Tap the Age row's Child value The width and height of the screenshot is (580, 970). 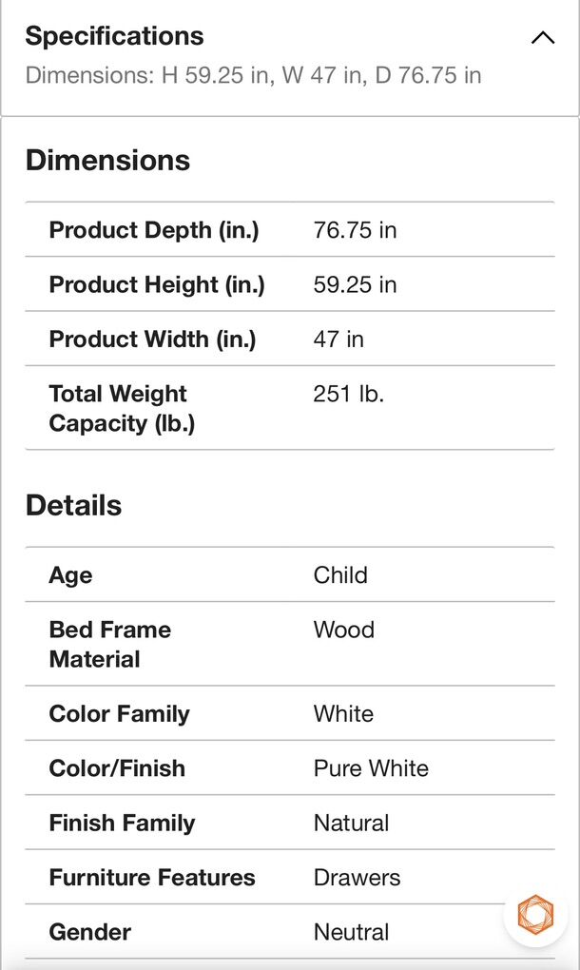click(x=340, y=575)
